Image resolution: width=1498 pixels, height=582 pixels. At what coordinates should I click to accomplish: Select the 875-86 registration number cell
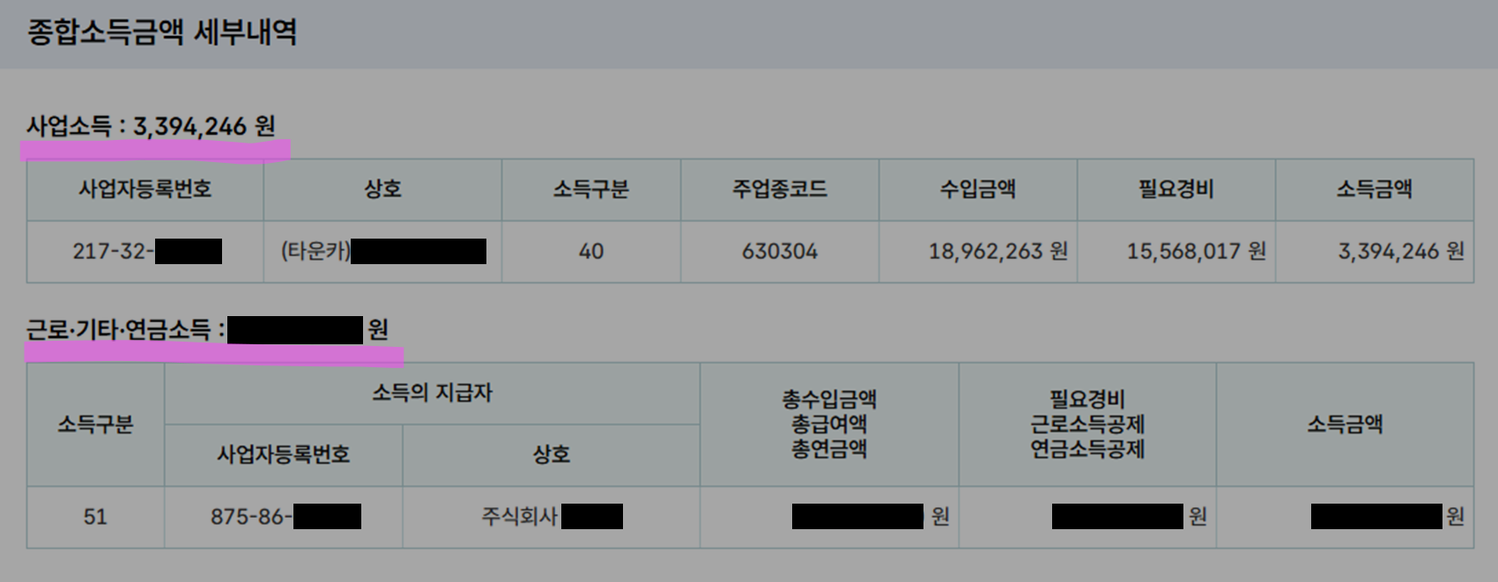pos(284,517)
